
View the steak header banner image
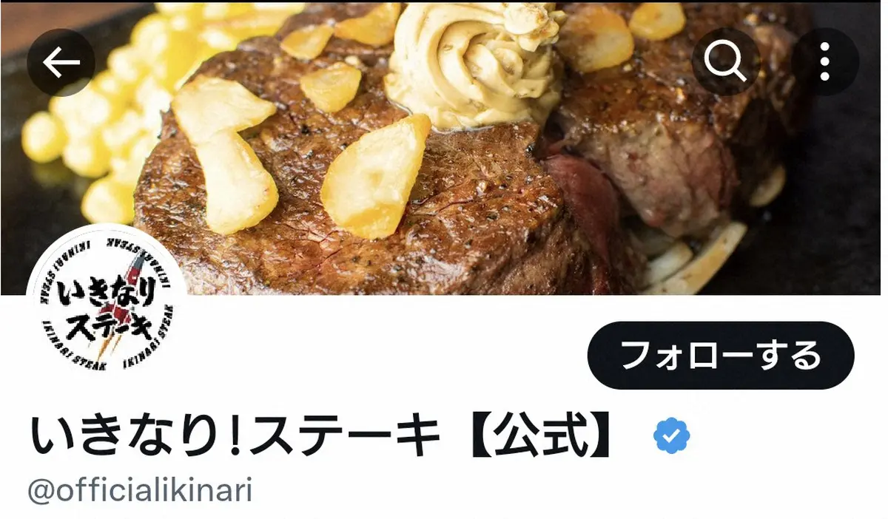444,147
